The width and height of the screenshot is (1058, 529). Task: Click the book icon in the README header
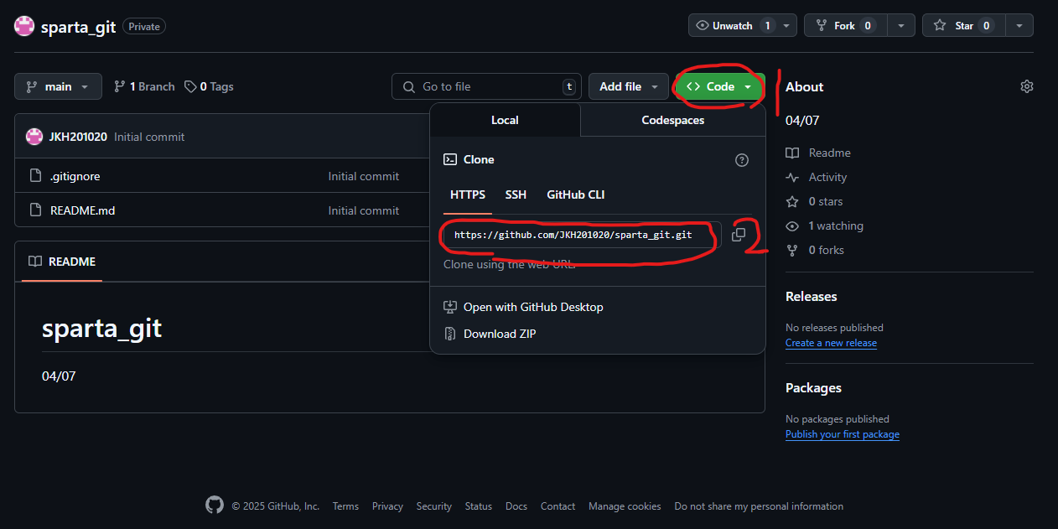[x=35, y=262]
